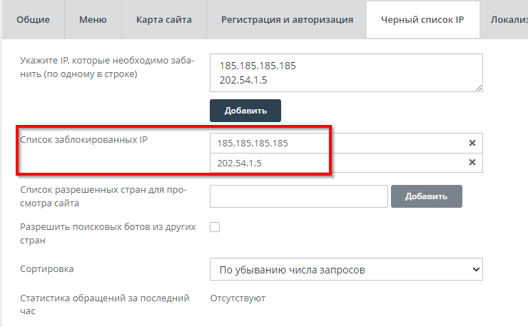Click the Сортировка field label
Screen dimensions: 528x327
48,269
